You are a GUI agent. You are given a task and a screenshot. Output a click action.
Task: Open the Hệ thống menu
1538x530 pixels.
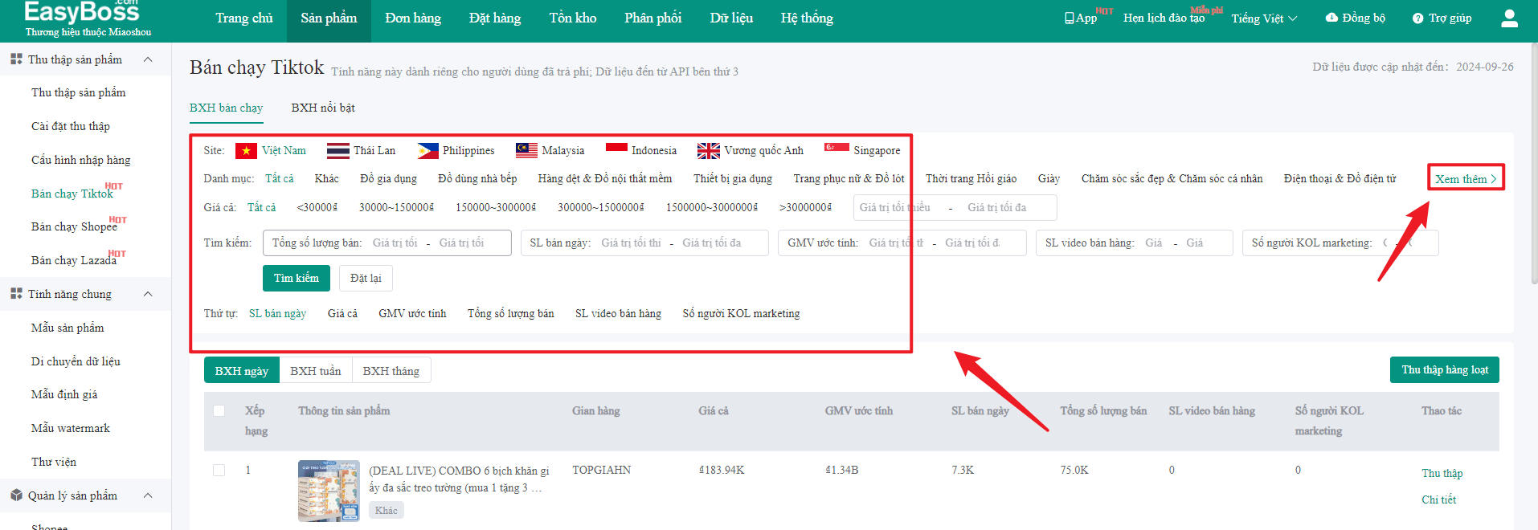tap(807, 18)
